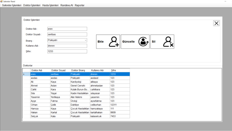Sort by Doktor Branş column header
This screenshot has width=232, height=131.
pyautogui.click(x=80, y=70)
